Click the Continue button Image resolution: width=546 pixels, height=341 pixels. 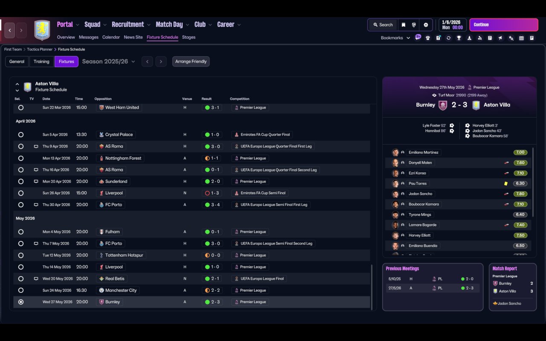504,25
